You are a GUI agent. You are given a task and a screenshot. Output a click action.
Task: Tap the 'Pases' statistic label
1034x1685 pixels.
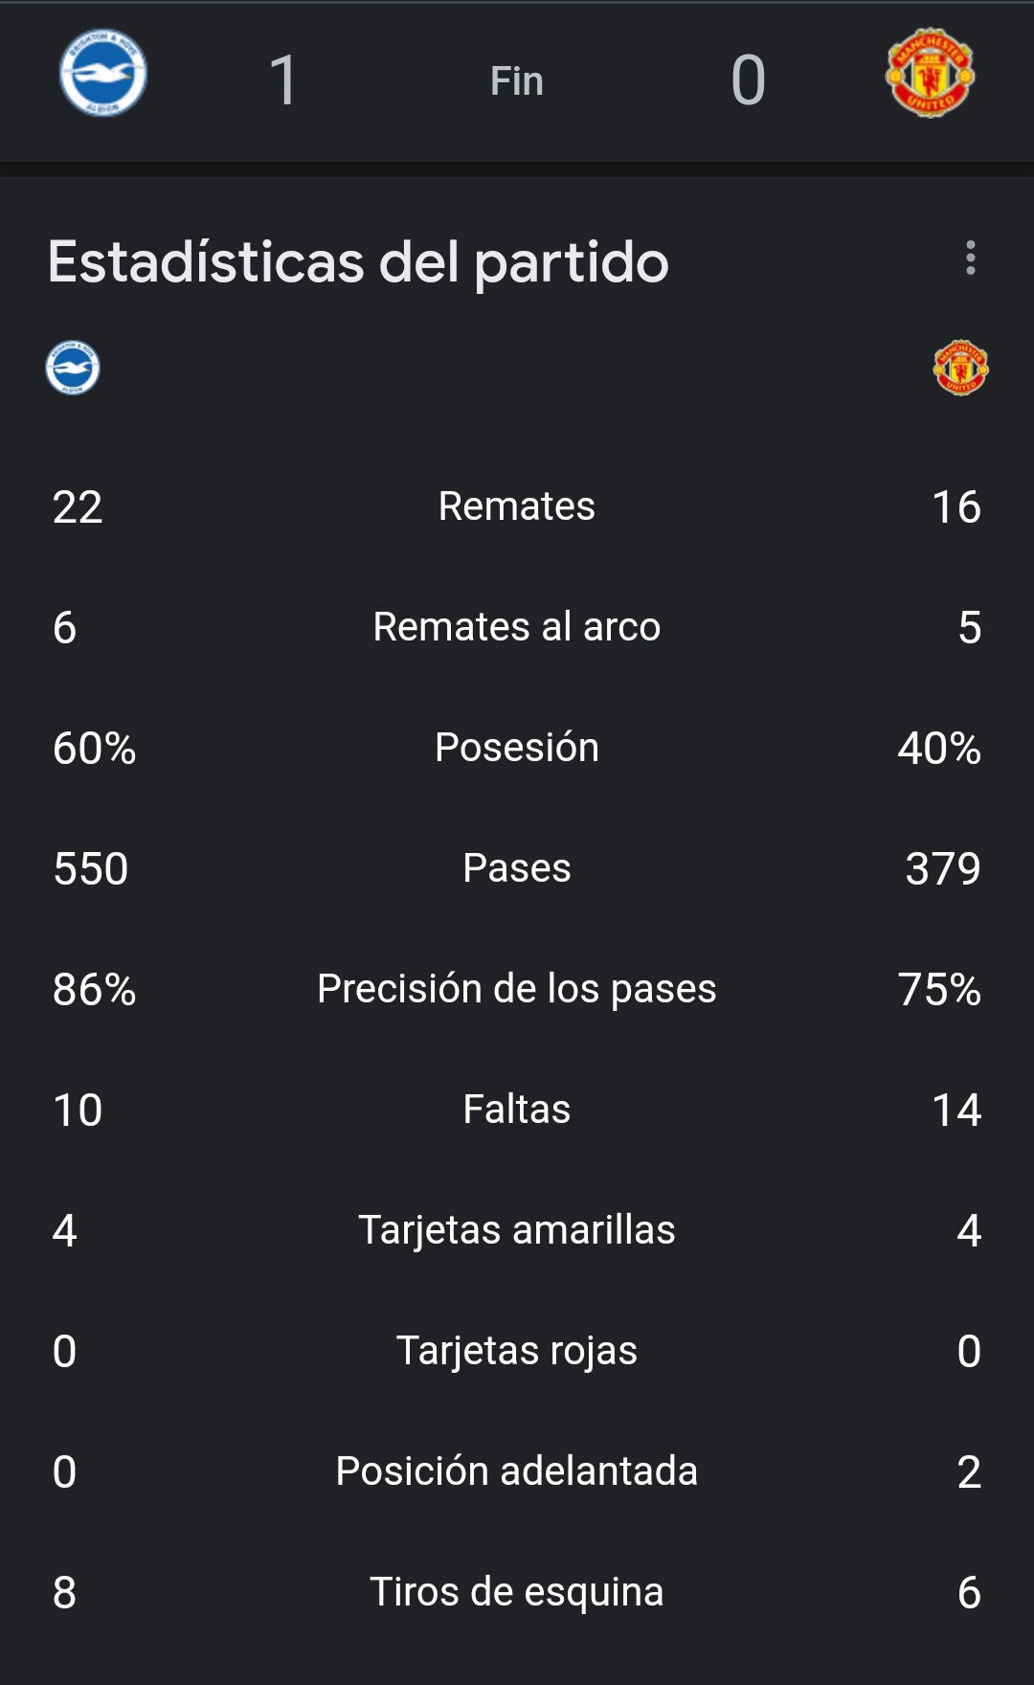tap(517, 867)
